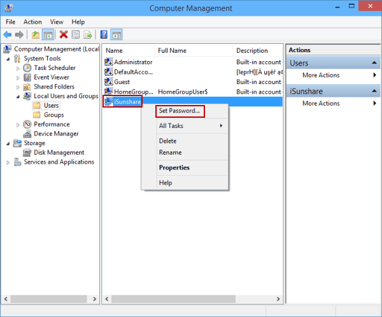Click the Export List toolbar icon

88,35
